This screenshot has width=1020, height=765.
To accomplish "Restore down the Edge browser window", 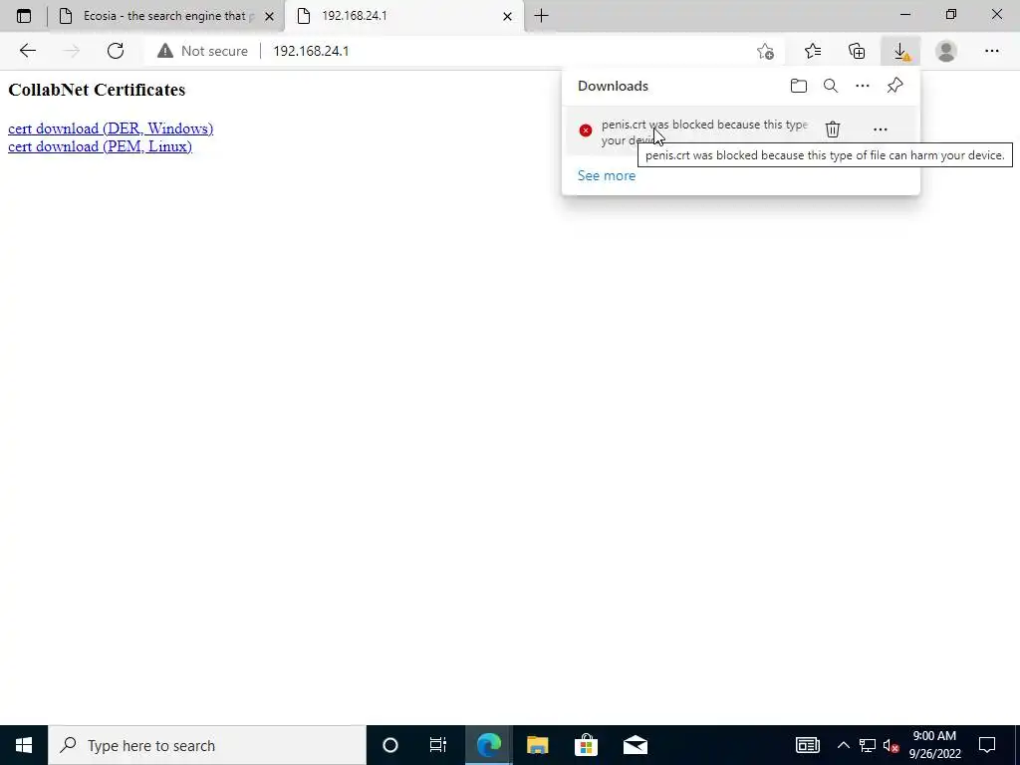I will tap(951, 14).
